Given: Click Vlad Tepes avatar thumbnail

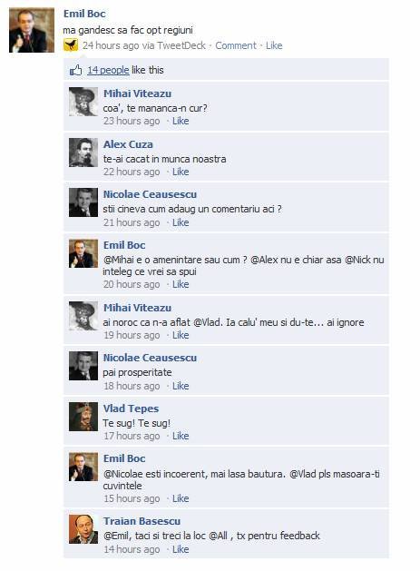Looking at the screenshot, I should (83, 417).
